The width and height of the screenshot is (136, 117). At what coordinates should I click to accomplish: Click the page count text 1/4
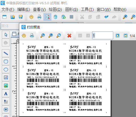(x=132, y=36)
